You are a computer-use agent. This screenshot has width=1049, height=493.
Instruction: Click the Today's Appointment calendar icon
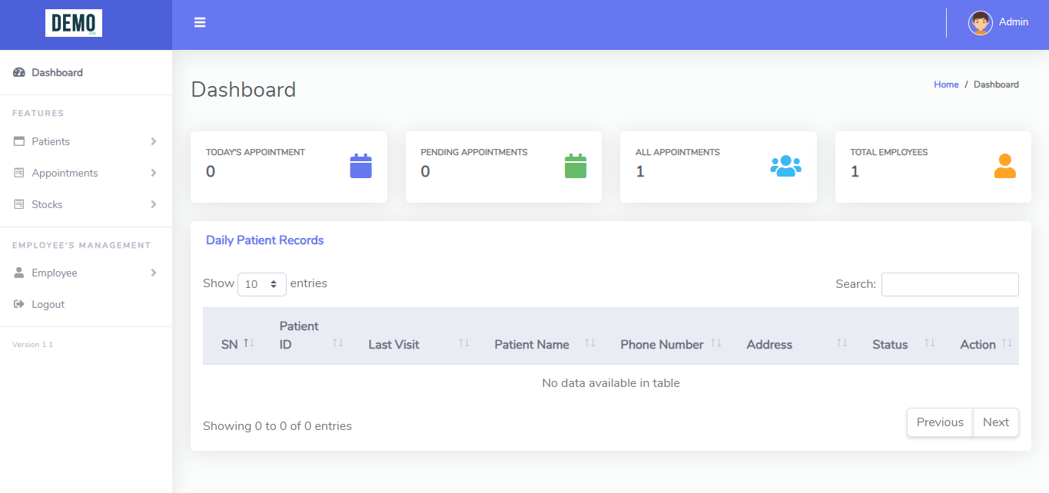click(360, 166)
